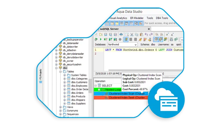Select the Synonyms folder
Screen dimensions: 219x123
tap(72, 111)
